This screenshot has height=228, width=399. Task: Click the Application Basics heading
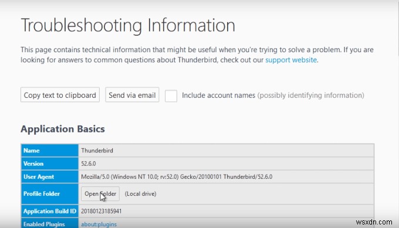click(63, 129)
